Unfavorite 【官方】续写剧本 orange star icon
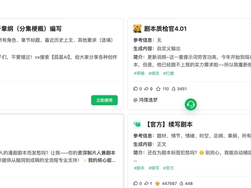This screenshot has height=188, width=251. (157, 184)
